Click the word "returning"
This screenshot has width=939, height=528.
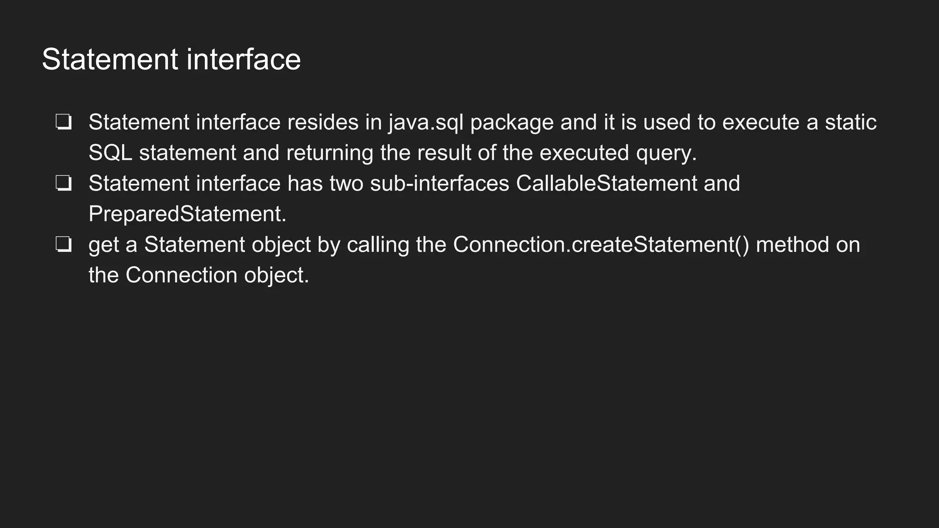click(x=330, y=153)
